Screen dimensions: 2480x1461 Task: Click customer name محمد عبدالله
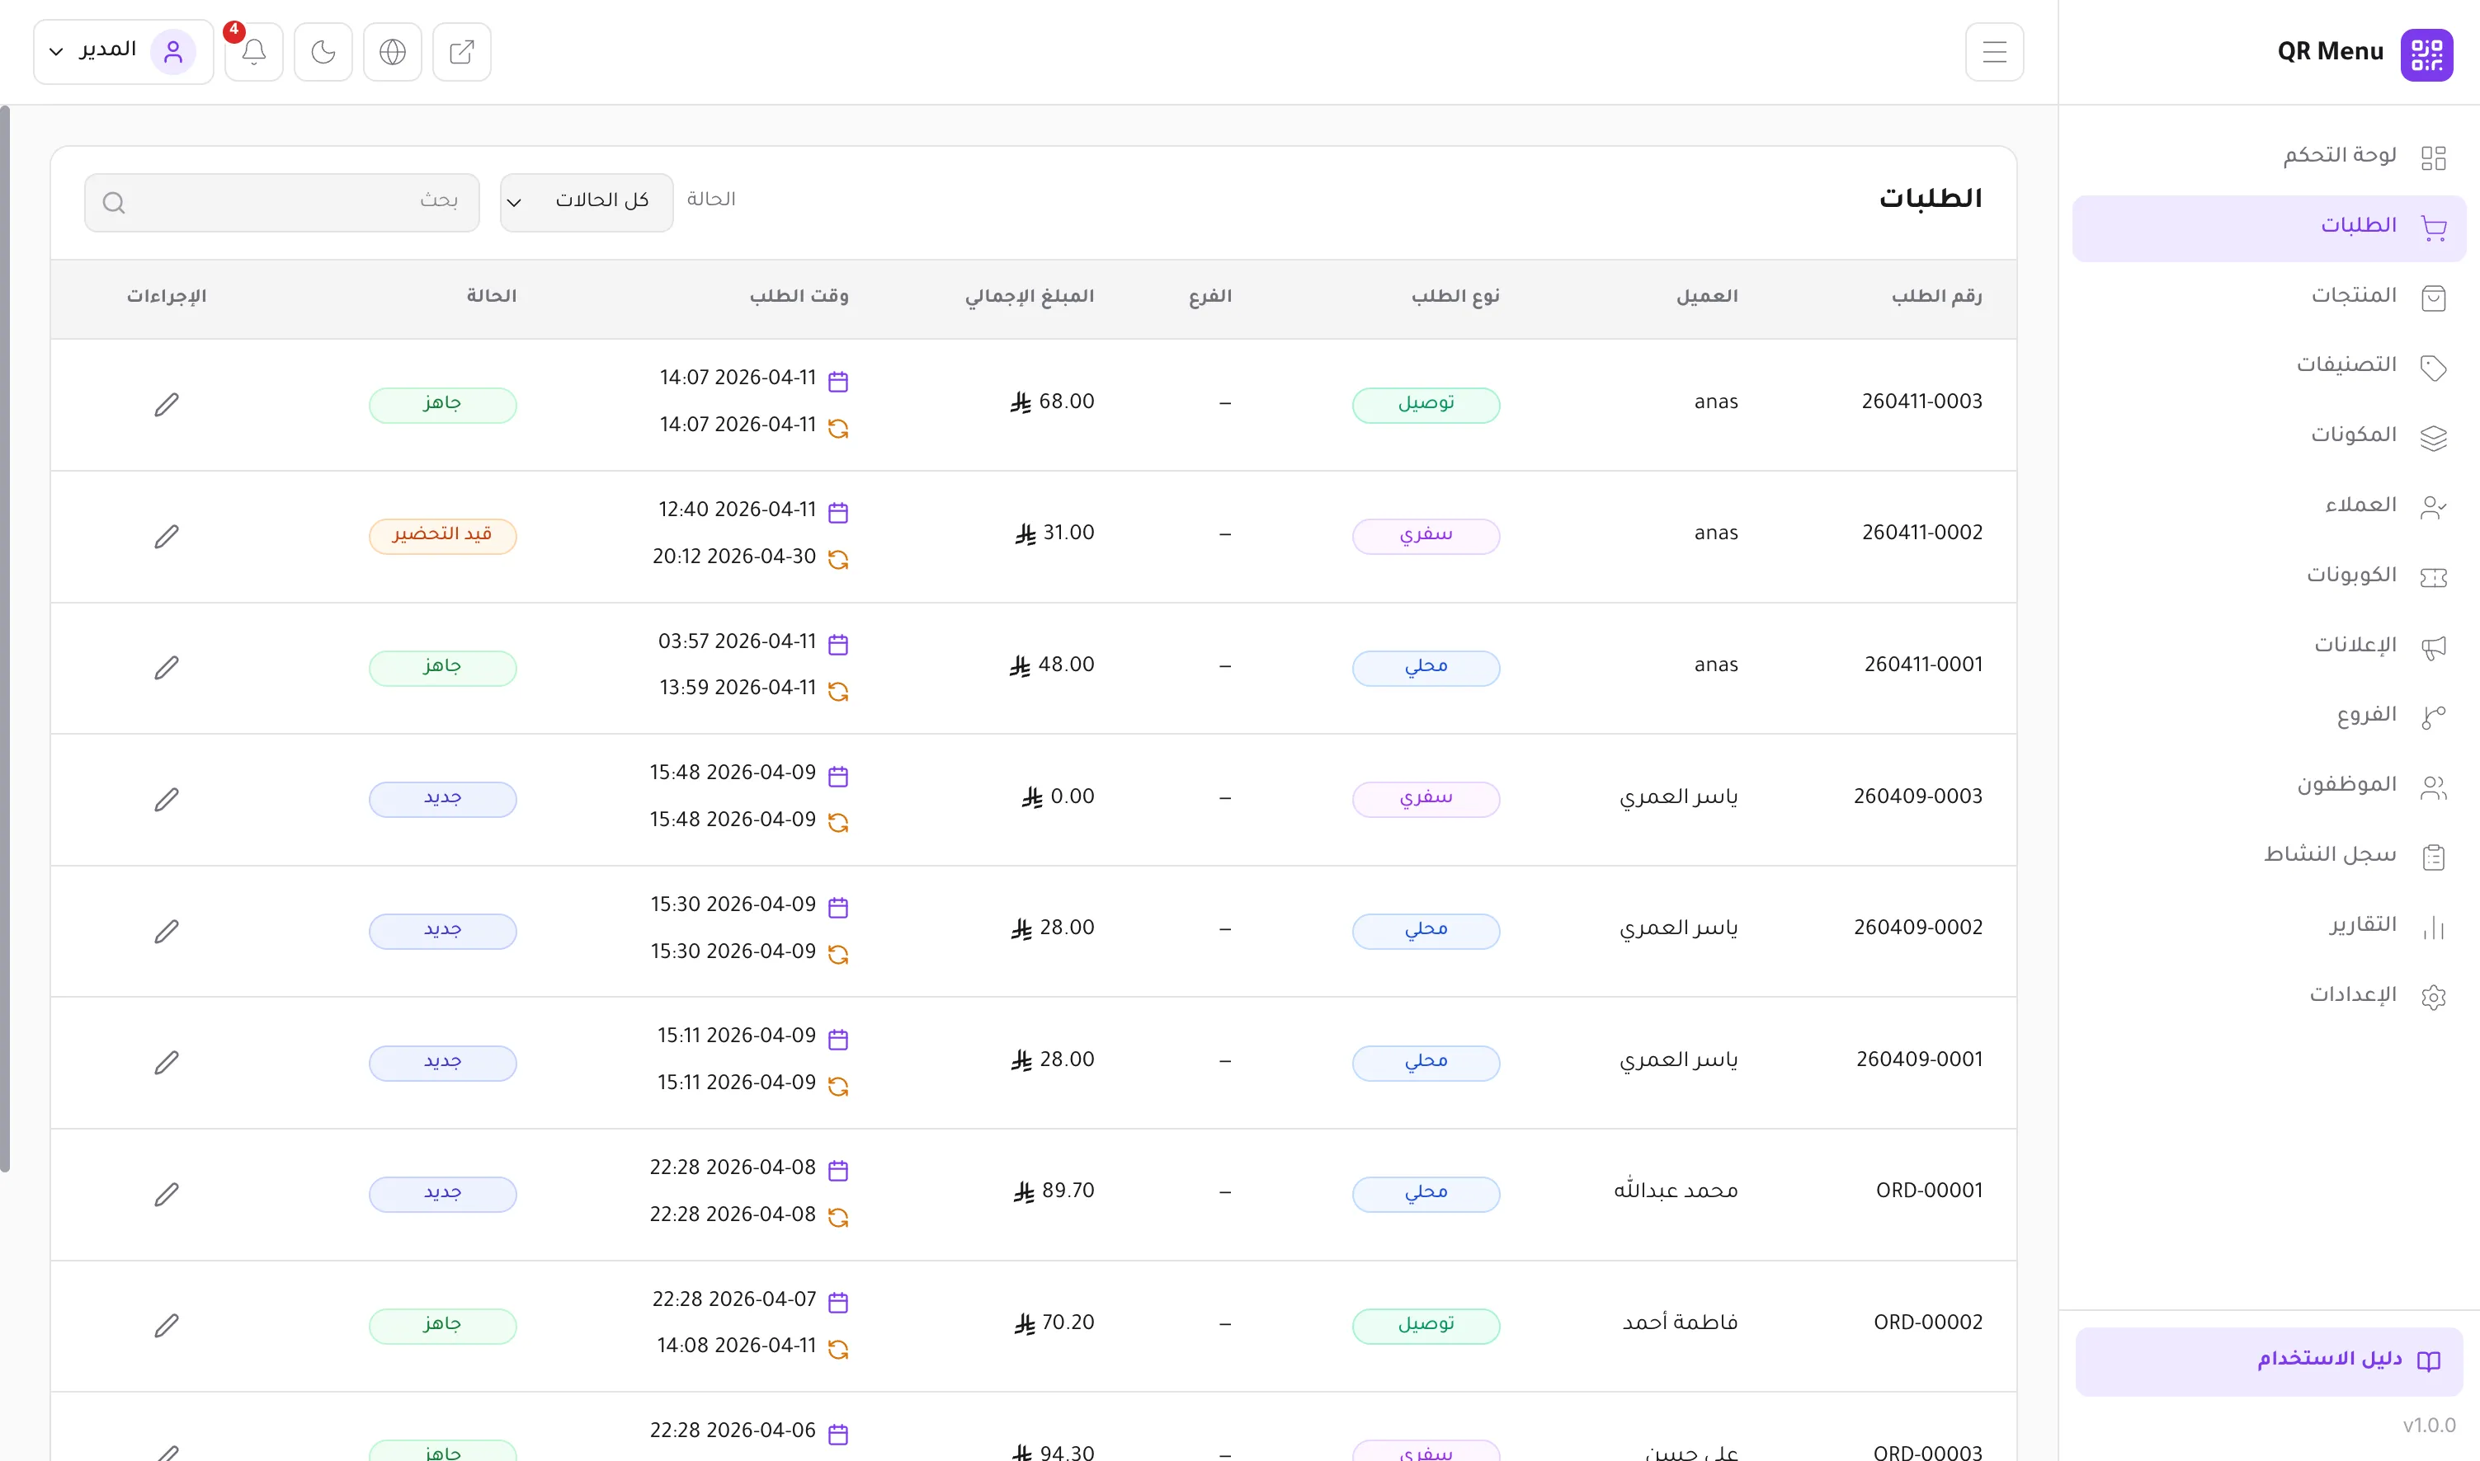tap(1676, 1189)
